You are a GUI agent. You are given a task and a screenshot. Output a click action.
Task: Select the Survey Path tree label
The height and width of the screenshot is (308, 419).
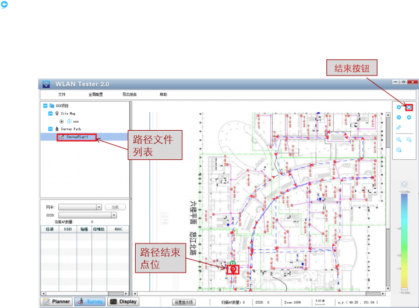coord(71,129)
